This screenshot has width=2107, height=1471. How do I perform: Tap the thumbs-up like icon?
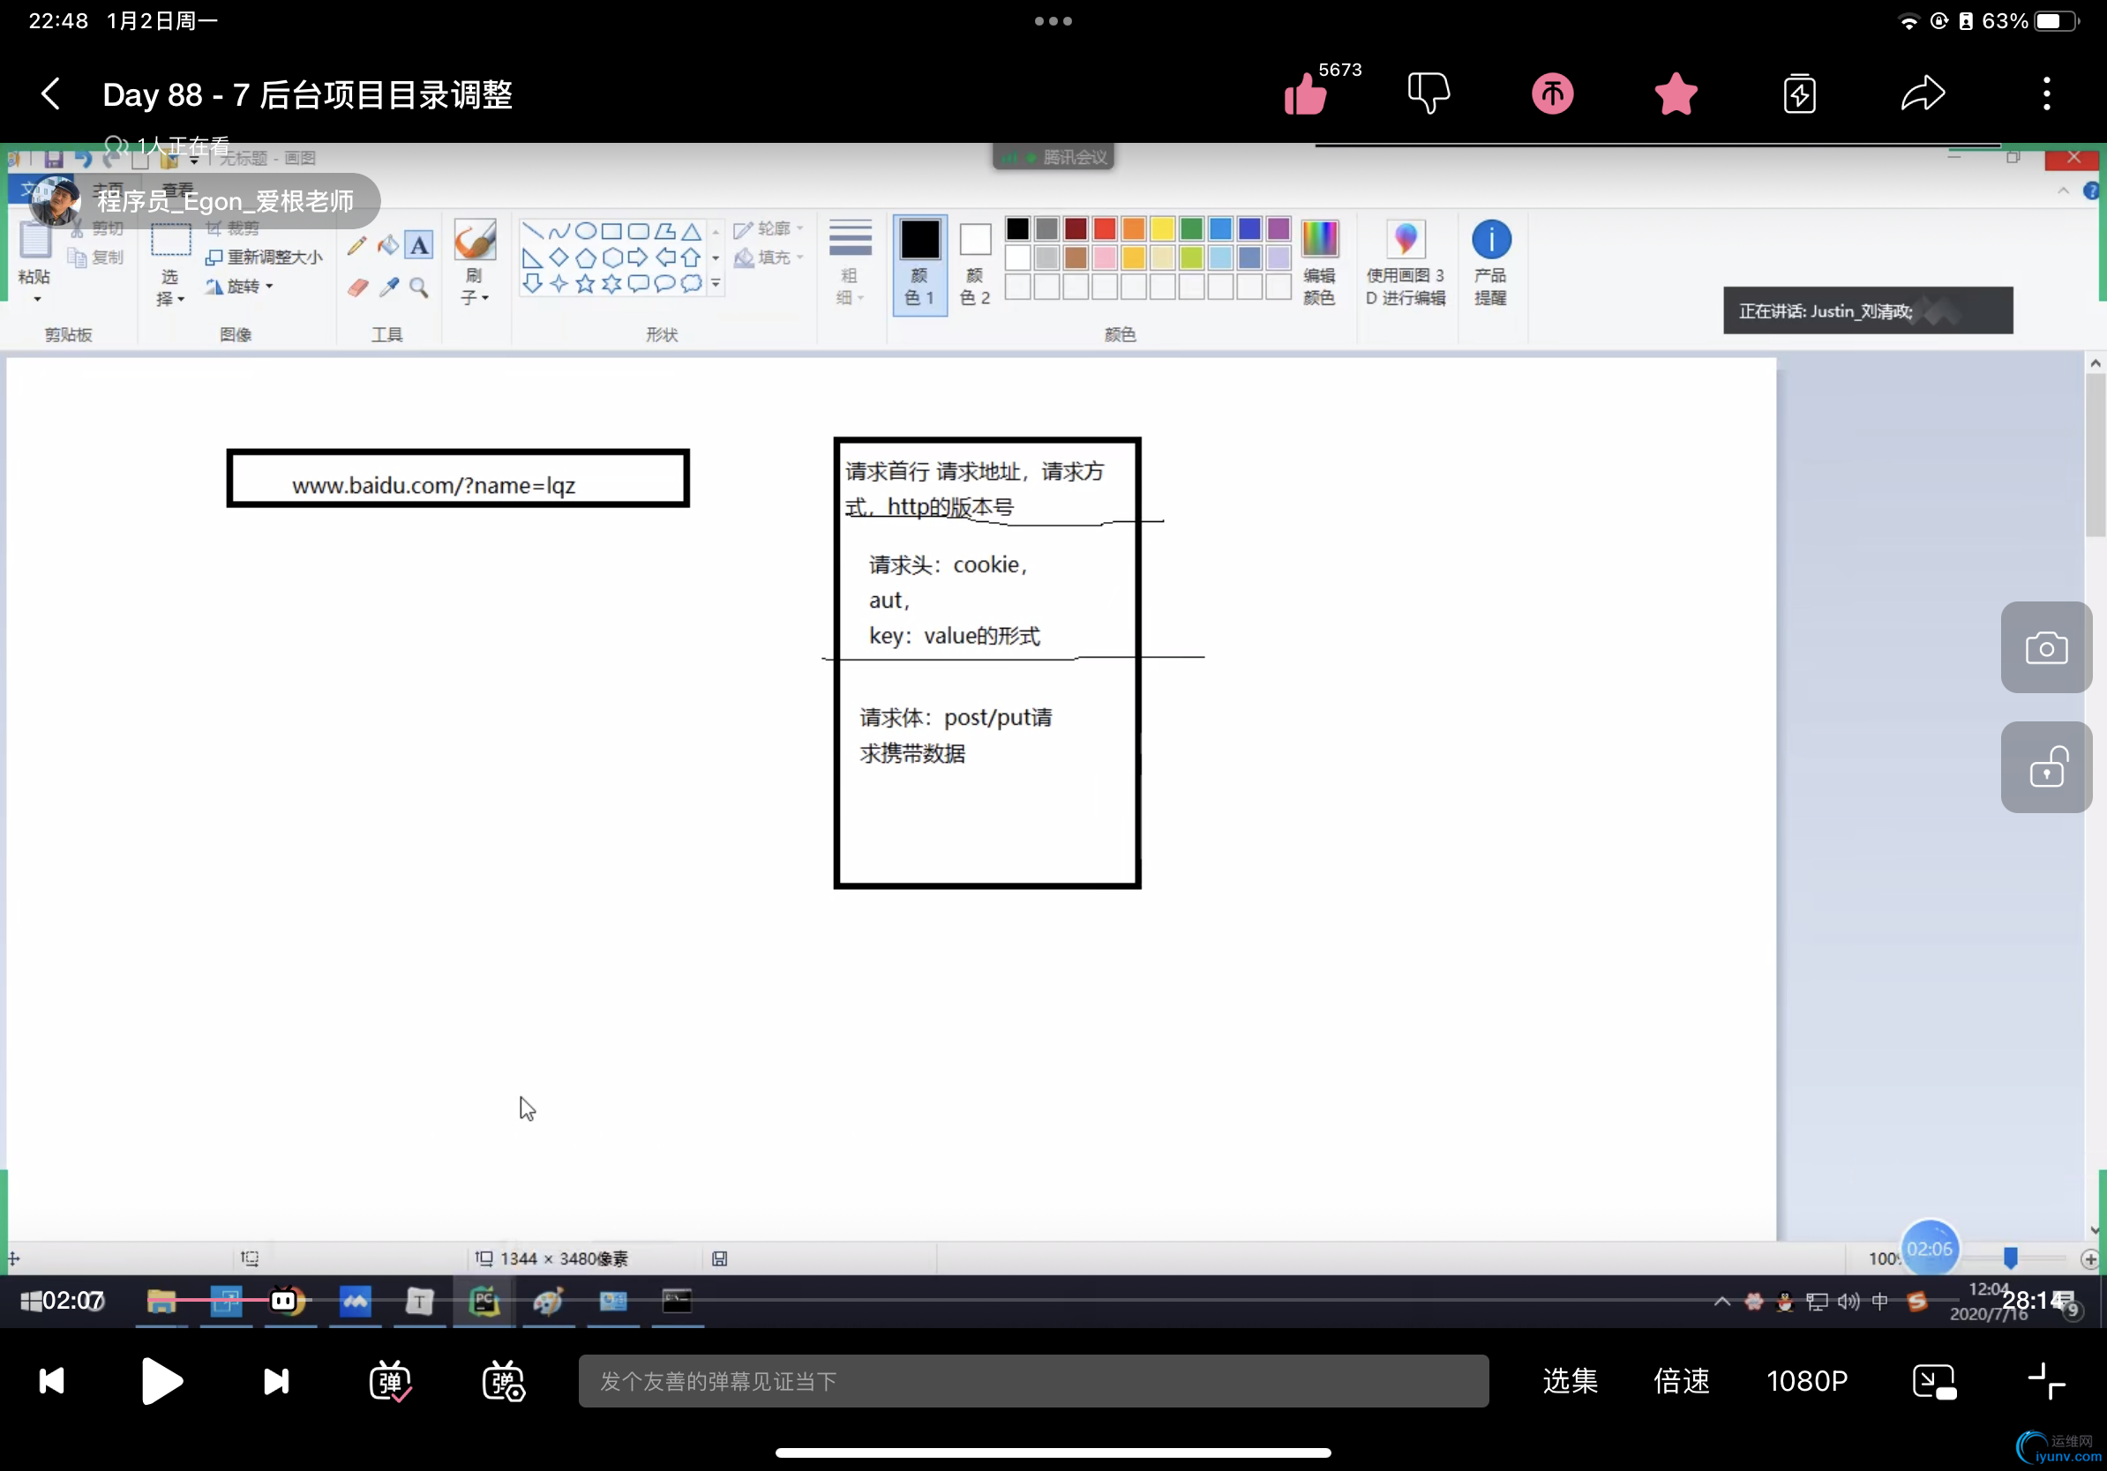point(1304,93)
